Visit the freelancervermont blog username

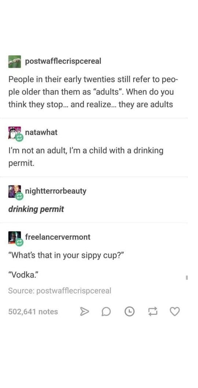tap(58, 237)
